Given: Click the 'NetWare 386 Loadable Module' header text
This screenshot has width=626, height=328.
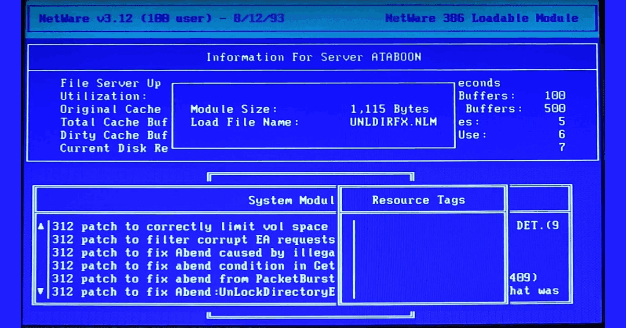Looking at the screenshot, I should (x=481, y=18).
